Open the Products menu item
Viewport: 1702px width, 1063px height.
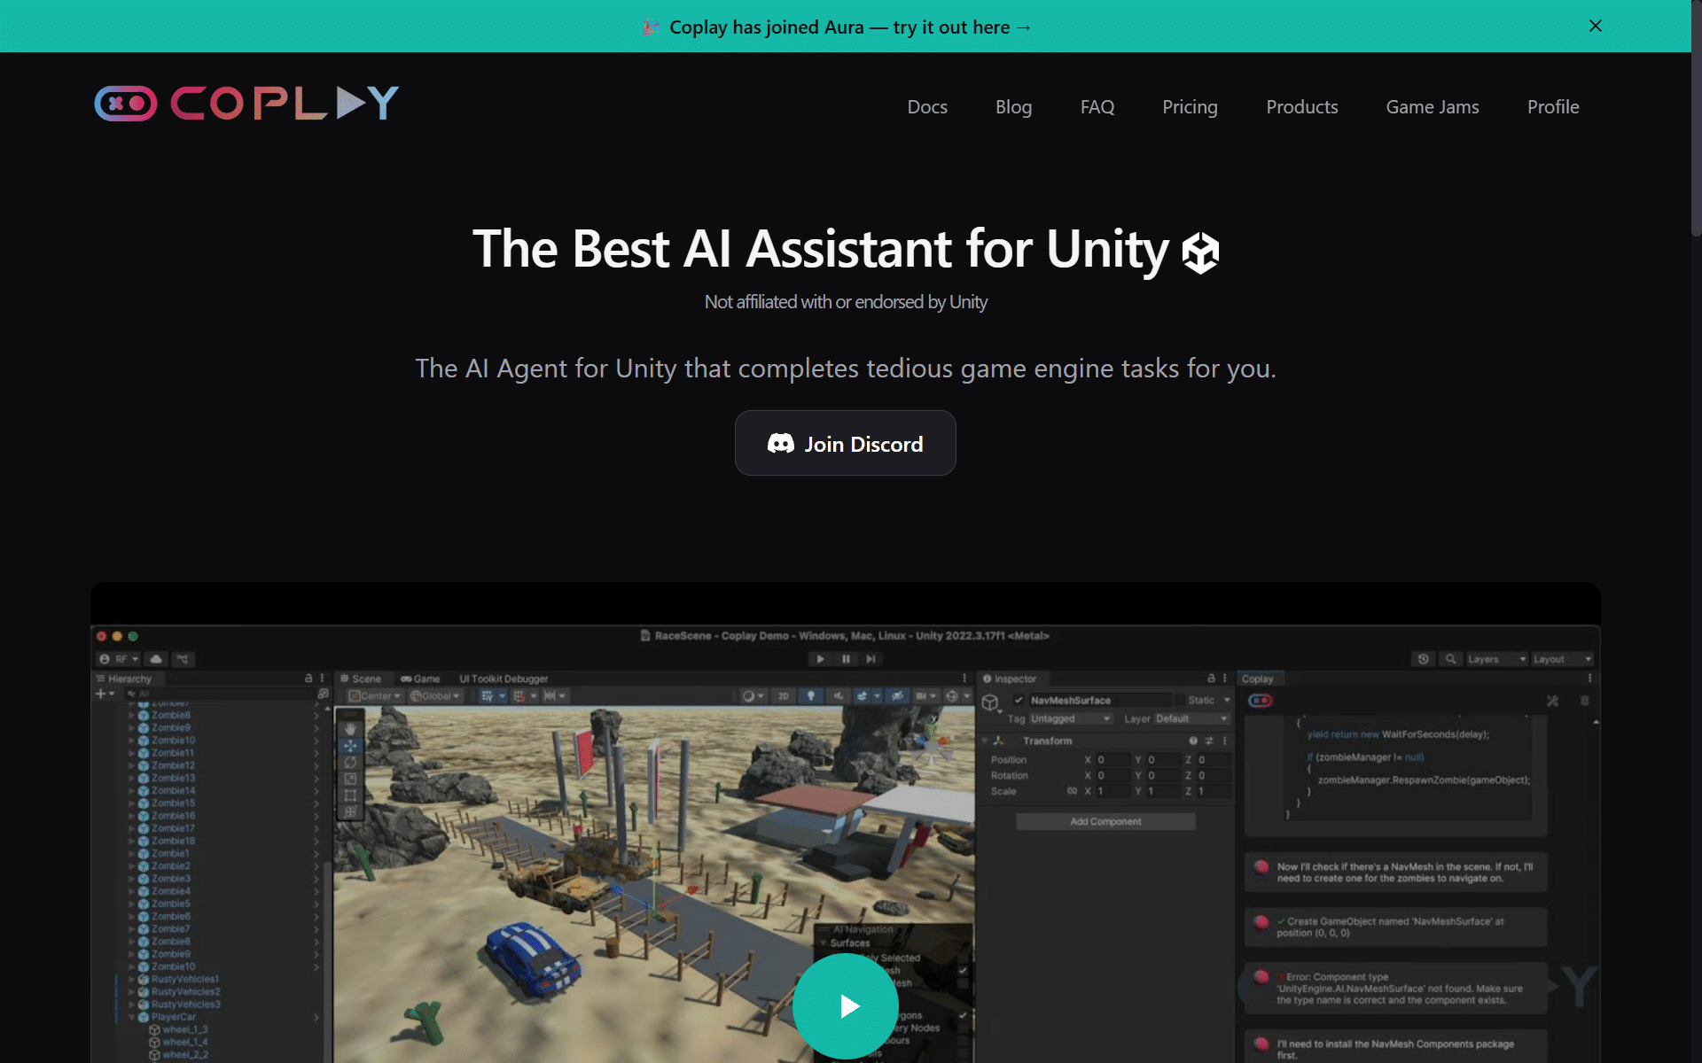coord(1301,107)
